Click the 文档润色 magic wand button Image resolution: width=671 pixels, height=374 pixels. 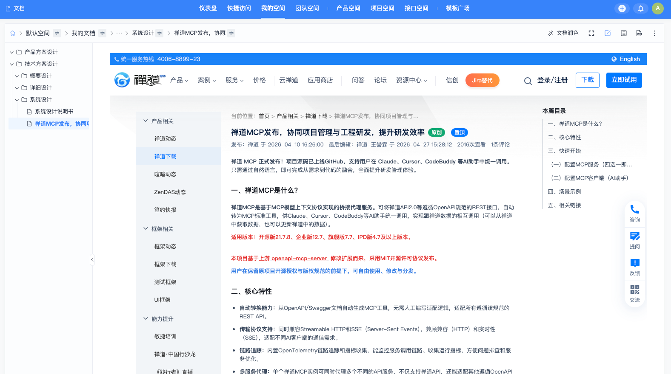(563, 33)
